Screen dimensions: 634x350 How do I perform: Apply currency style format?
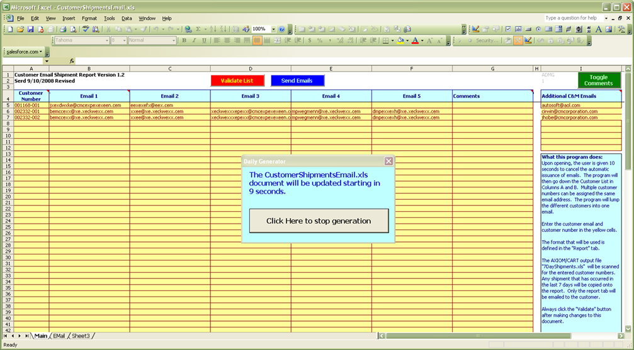coord(310,40)
